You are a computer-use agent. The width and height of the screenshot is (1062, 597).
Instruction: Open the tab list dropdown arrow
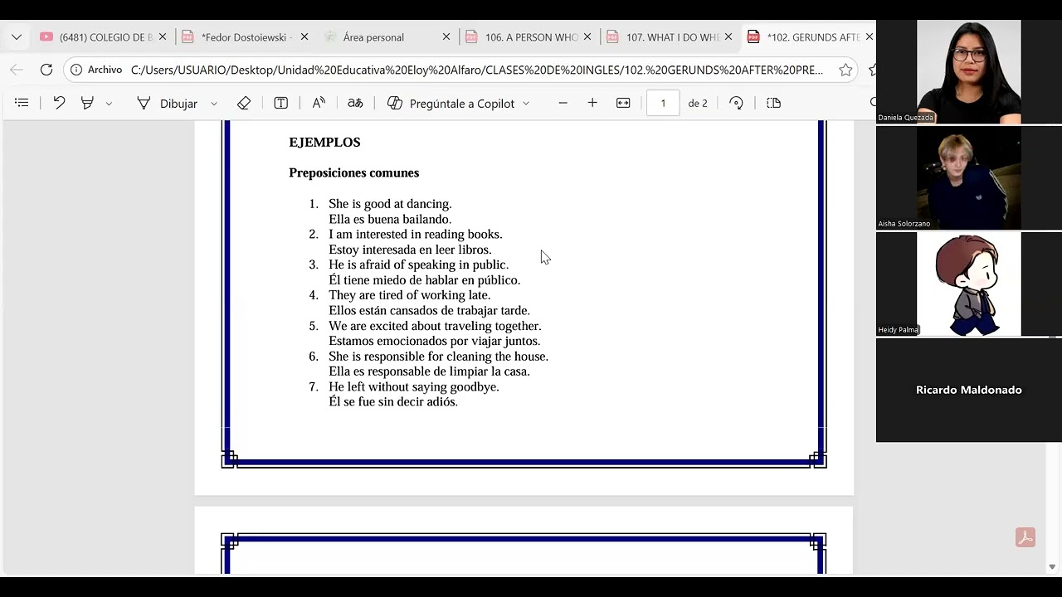(x=16, y=37)
